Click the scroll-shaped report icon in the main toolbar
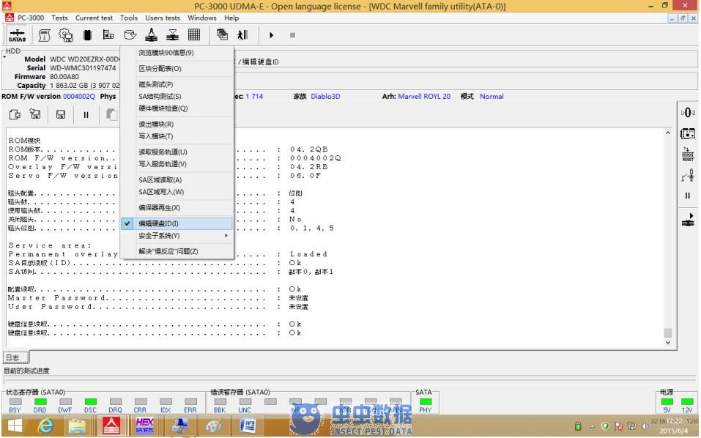 pos(44,35)
